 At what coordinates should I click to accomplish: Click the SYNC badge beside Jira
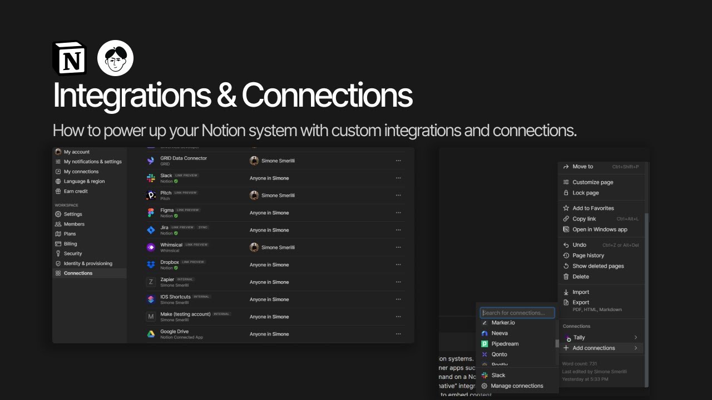pos(202,227)
